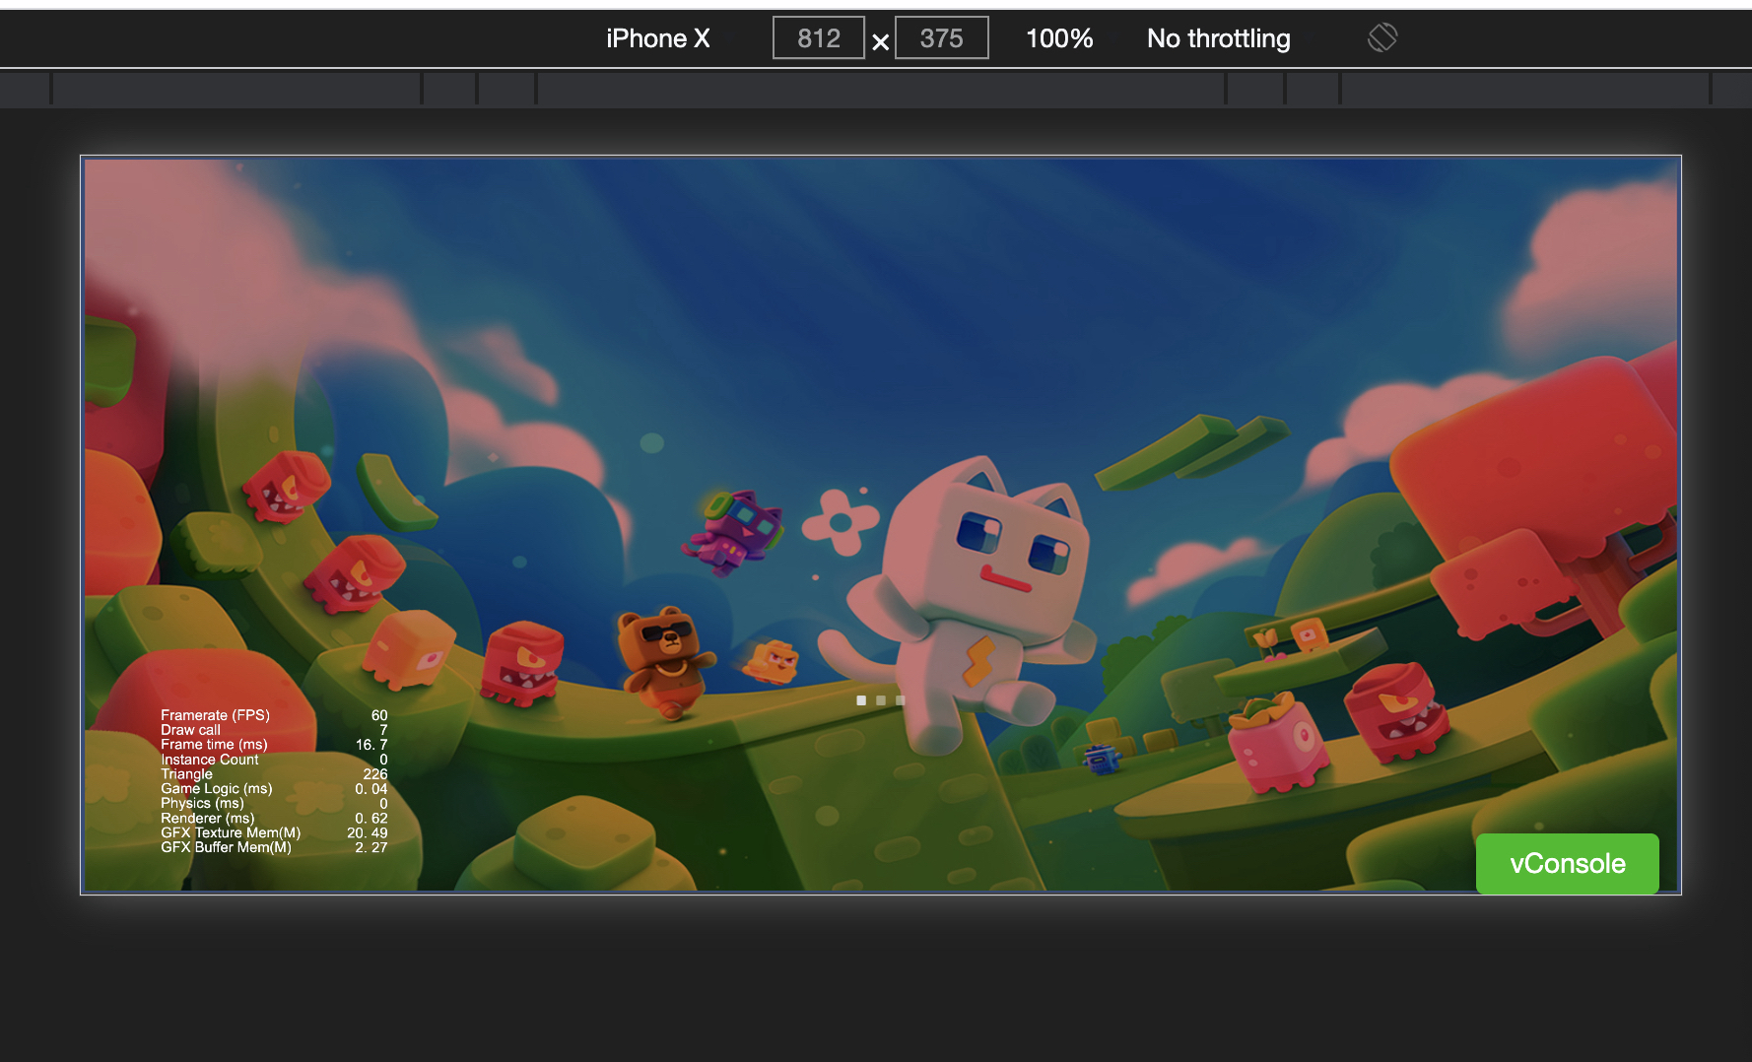1752x1062 pixels.
Task: Click the Game Logic (ms) stat label
Action: point(216,788)
